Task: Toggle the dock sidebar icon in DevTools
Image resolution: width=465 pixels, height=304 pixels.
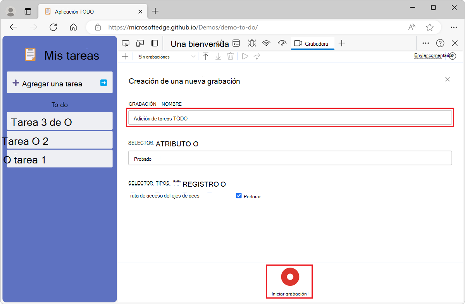Action: (155, 43)
